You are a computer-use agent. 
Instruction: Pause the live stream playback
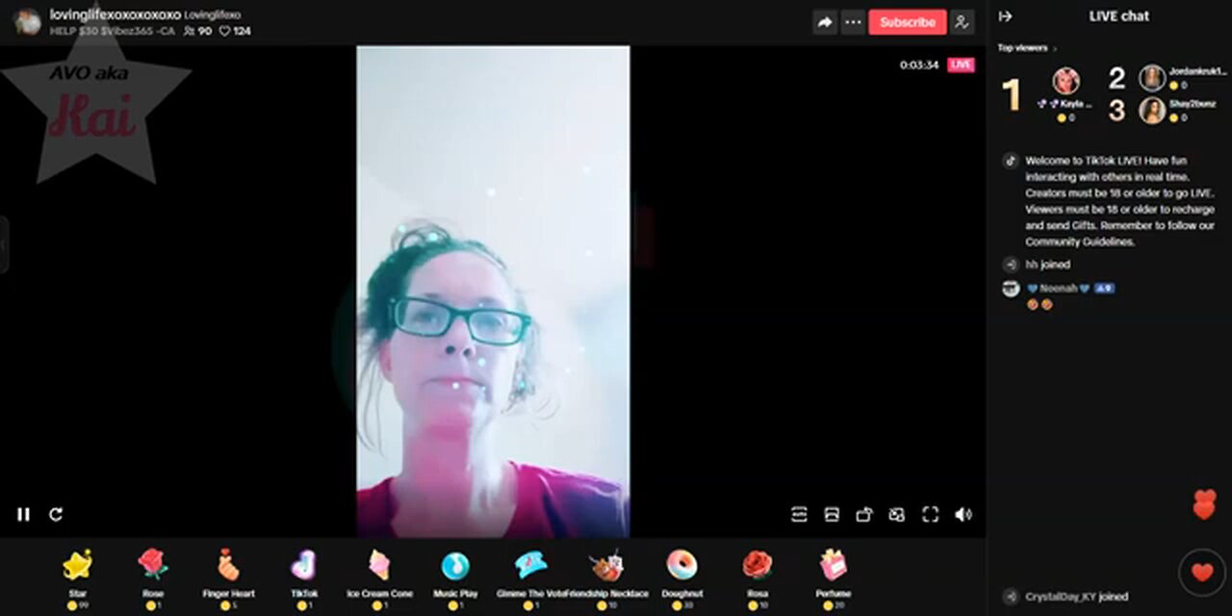point(23,514)
